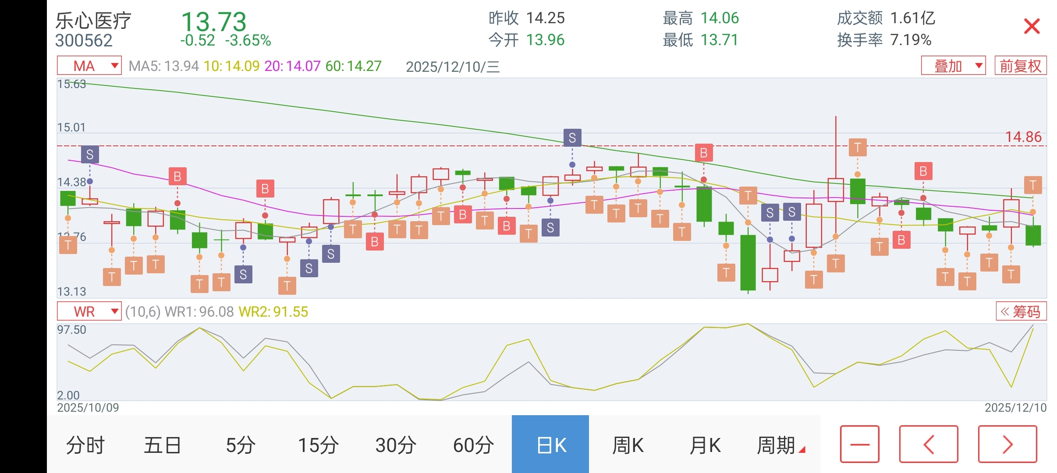Viewport: 1057px width, 473px height.
Task: Toggle the 前复权 adjustment button
Action: tap(1020, 66)
